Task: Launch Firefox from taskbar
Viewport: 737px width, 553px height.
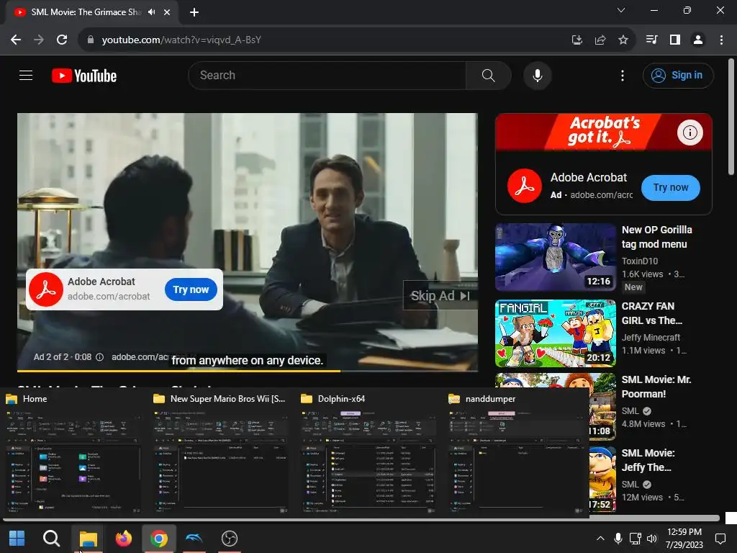Action: coord(124,539)
